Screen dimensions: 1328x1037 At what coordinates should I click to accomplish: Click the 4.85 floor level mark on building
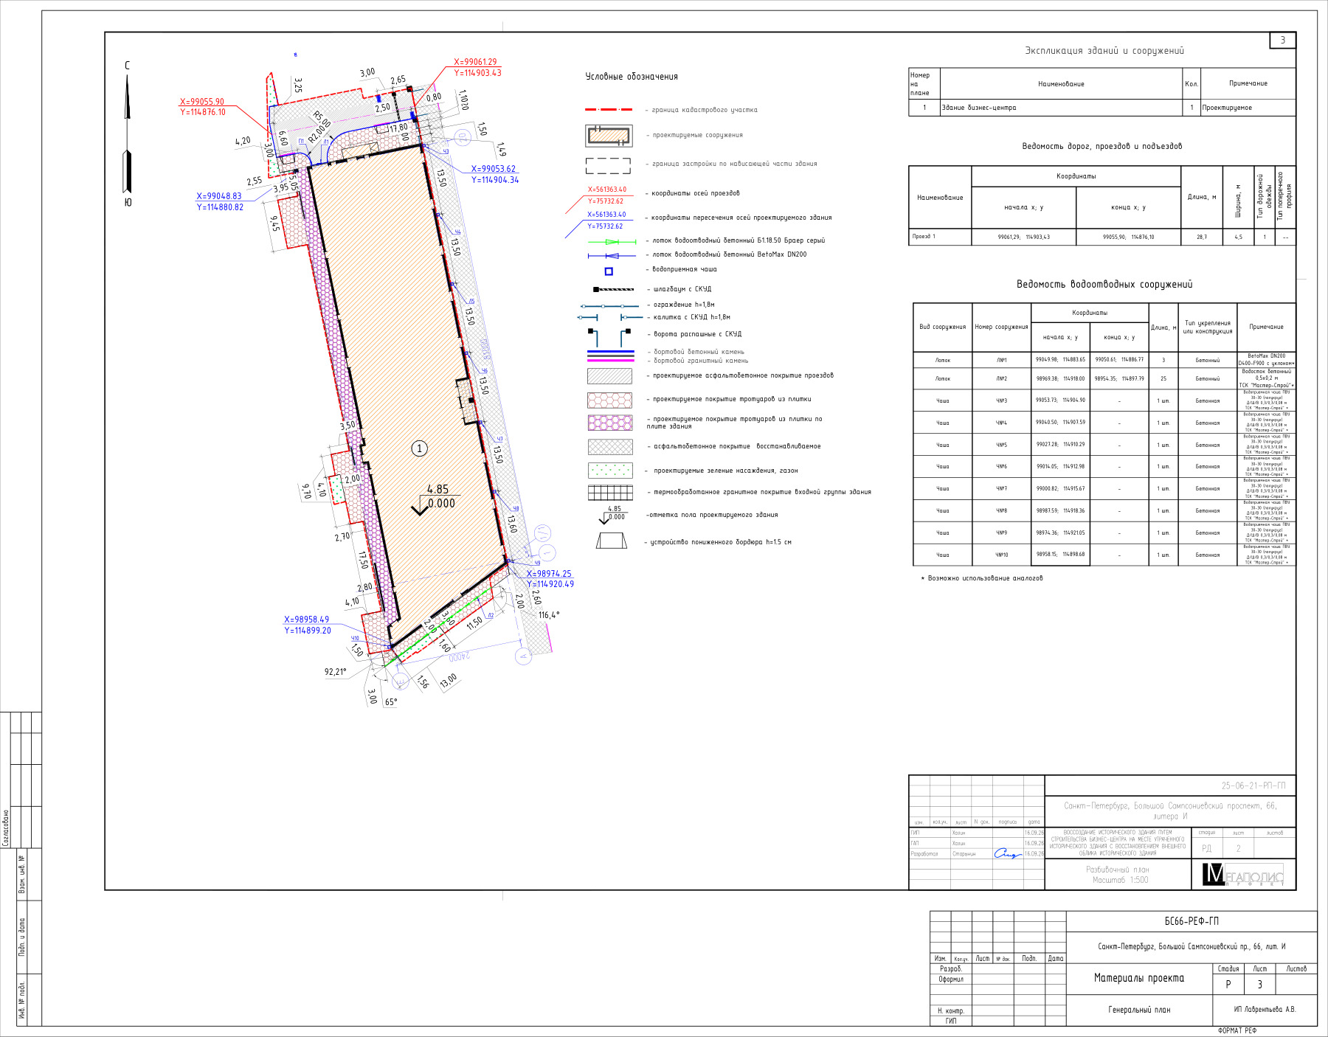pyautogui.click(x=438, y=489)
